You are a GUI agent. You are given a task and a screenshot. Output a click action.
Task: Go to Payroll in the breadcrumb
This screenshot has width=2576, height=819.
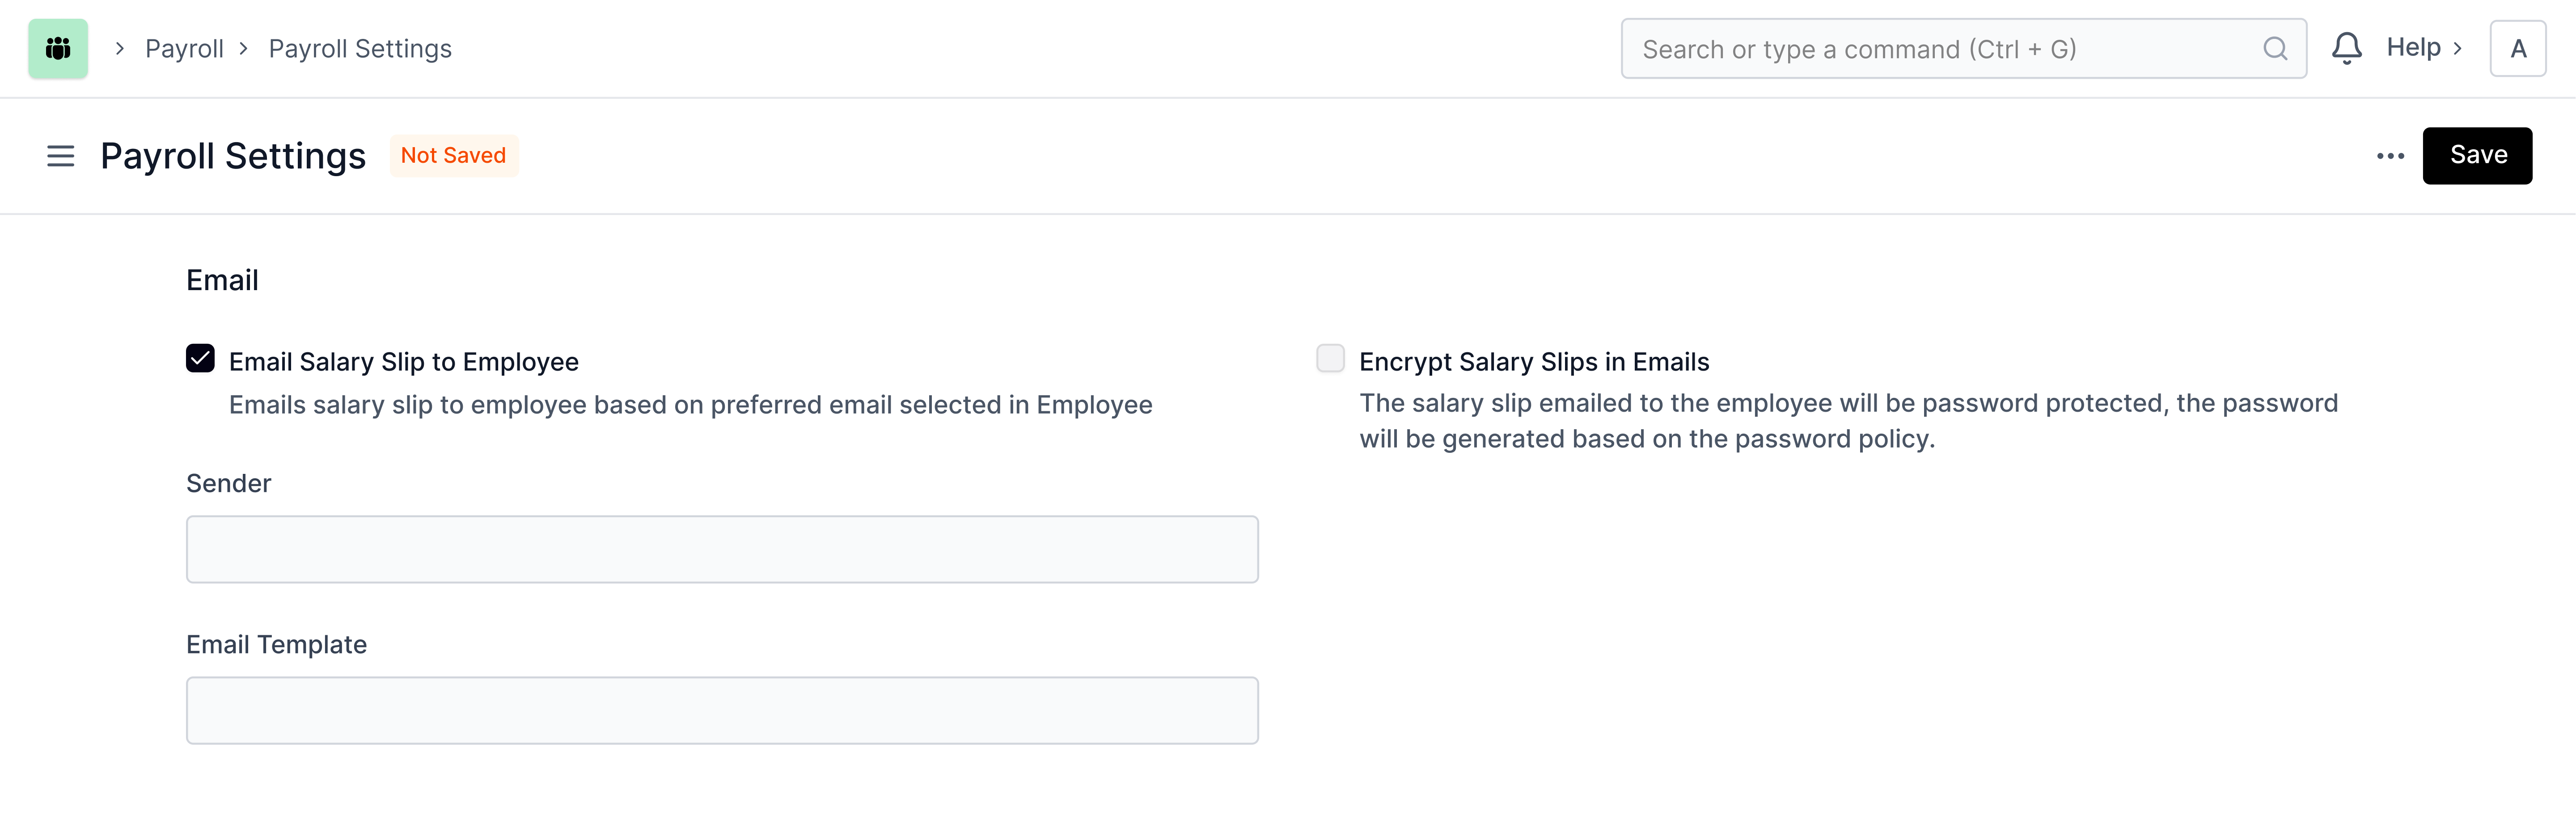click(x=184, y=49)
